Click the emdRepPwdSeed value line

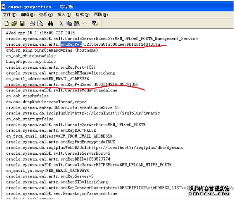72,84
